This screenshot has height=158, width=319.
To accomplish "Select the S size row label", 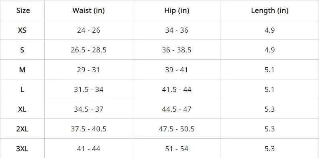I will [x=22, y=50].
